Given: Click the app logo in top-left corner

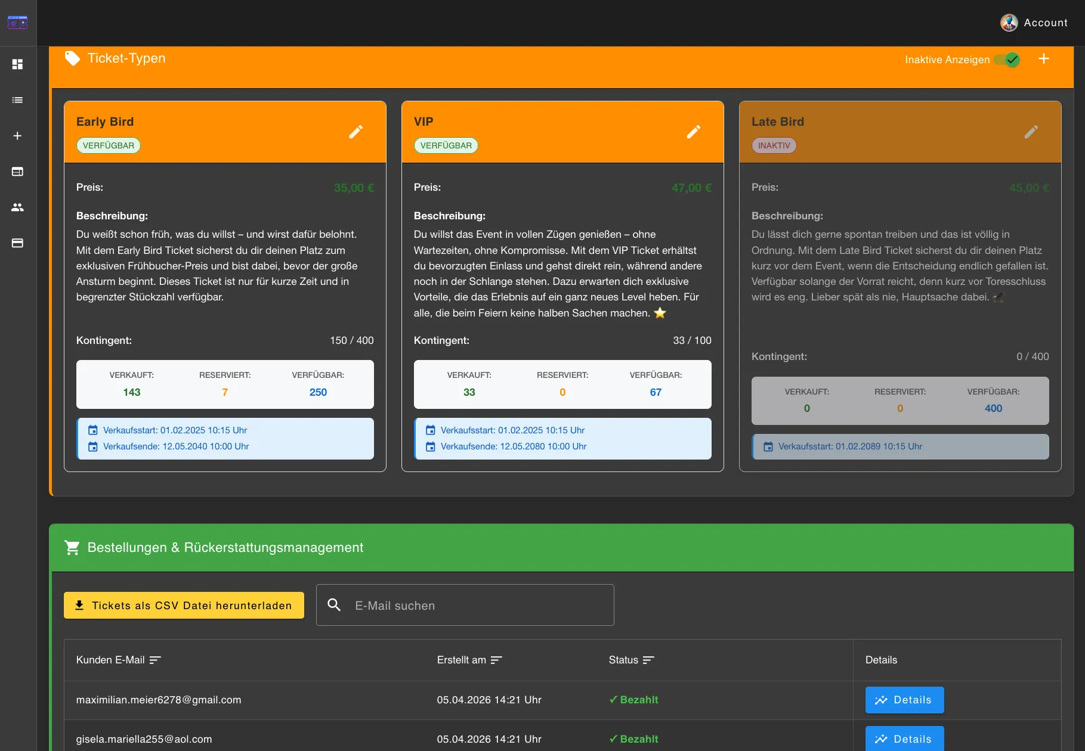Looking at the screenshot, I should click(x=17, y=23).
